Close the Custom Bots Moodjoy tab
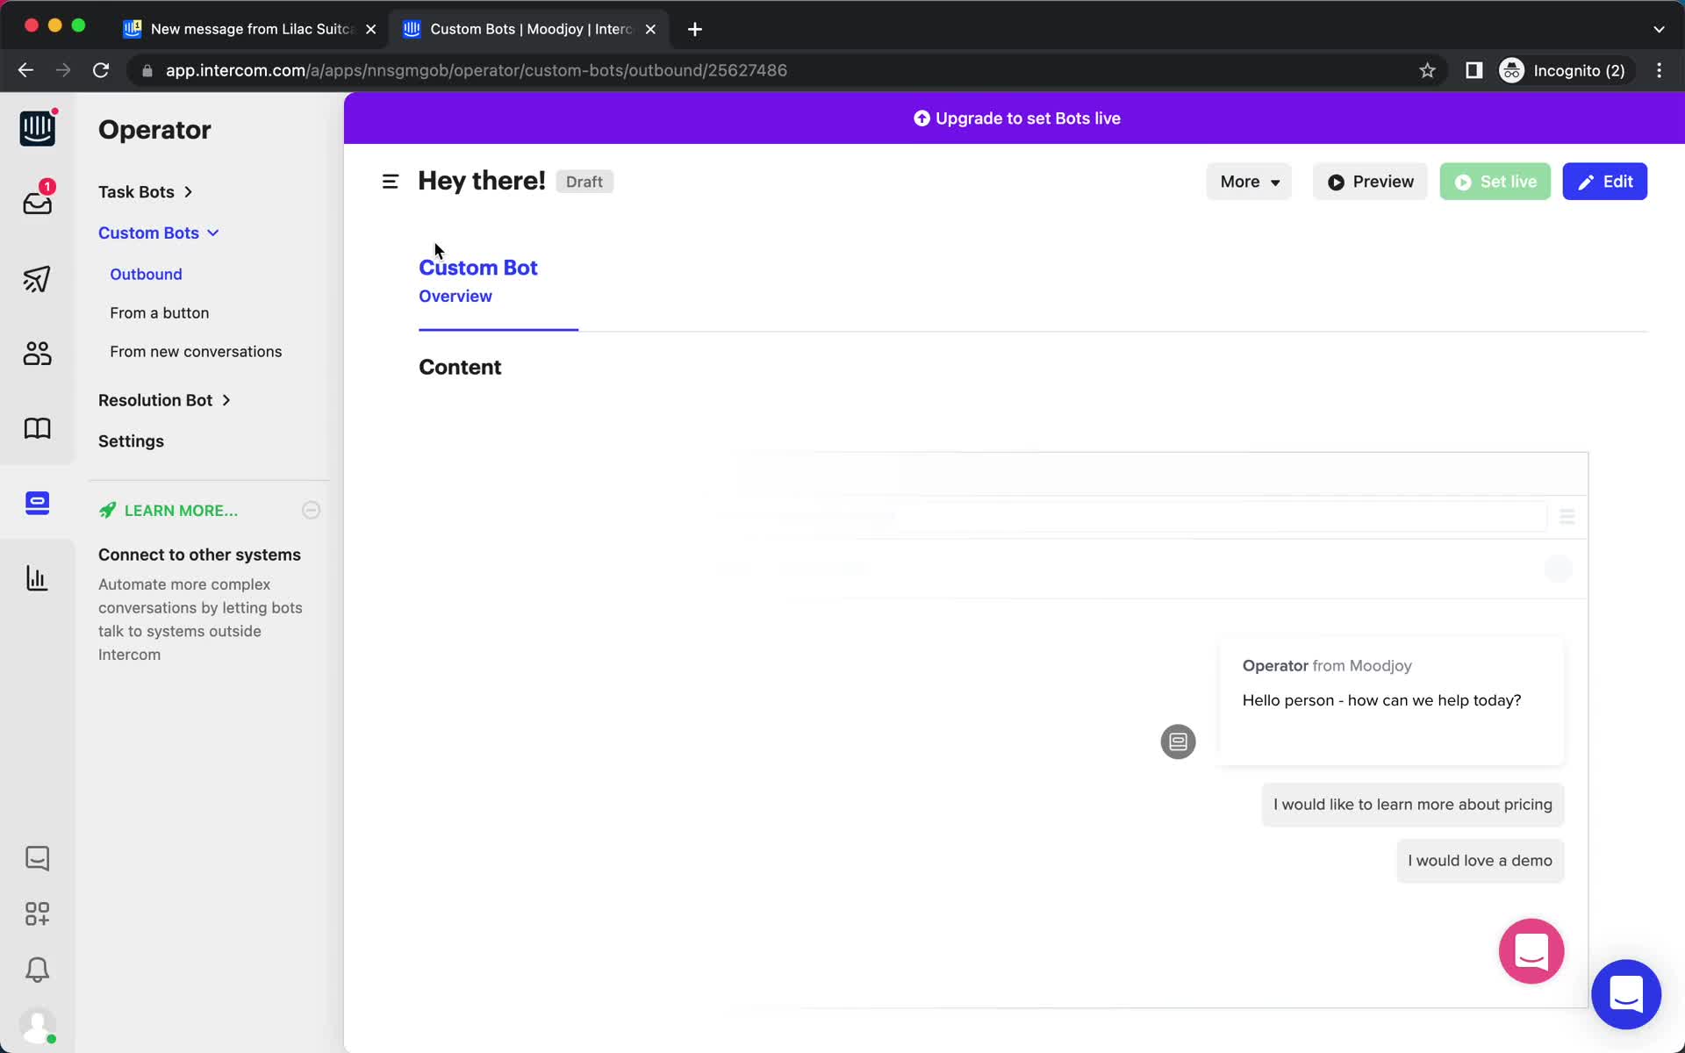The height and width of the screenshot is (1053, 1685). pyautogui.click(x=650, y=29)
